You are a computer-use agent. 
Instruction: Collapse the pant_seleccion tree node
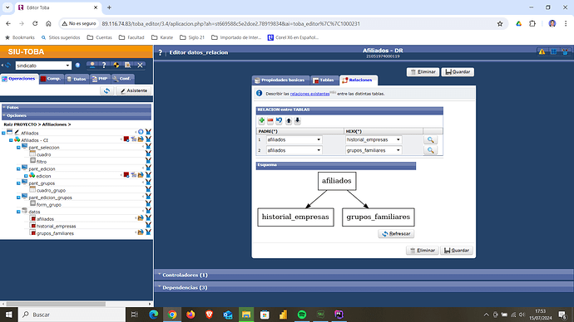[x=18, y=148]
